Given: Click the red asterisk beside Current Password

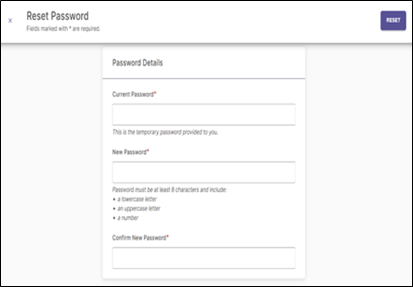Looking at the screenshot, I should coord(155,93).
